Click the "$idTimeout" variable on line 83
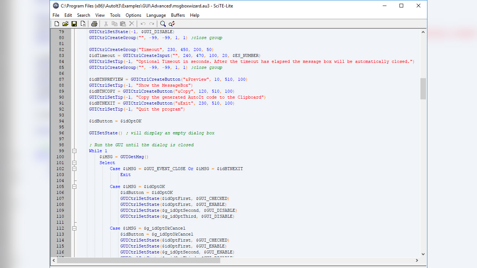Image resolution: width=477 pixels, height=268 pixels. pyautogui.click(x=102, y=55)
